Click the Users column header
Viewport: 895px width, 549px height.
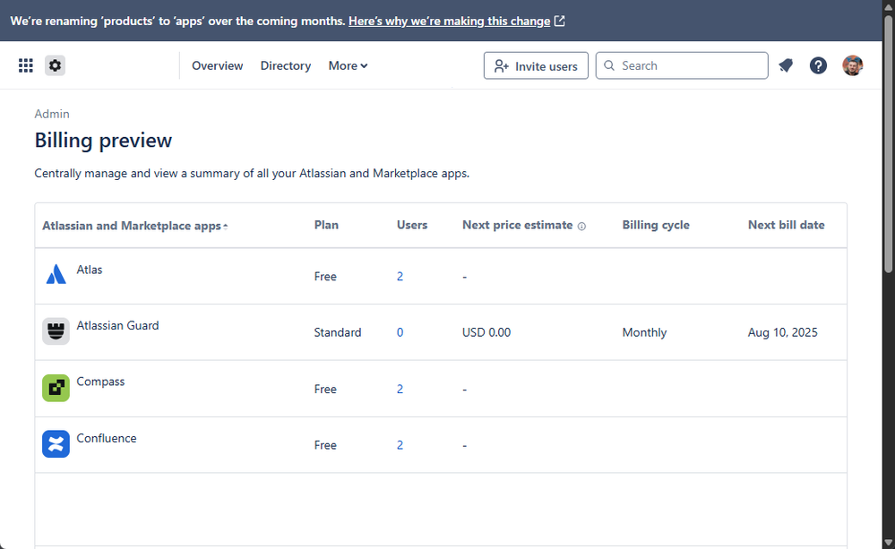click(x=412, y=225)
